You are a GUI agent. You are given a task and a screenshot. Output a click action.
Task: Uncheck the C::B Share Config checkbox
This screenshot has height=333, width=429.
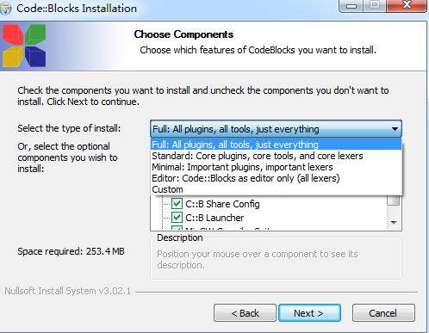click(x=177, y=204)
